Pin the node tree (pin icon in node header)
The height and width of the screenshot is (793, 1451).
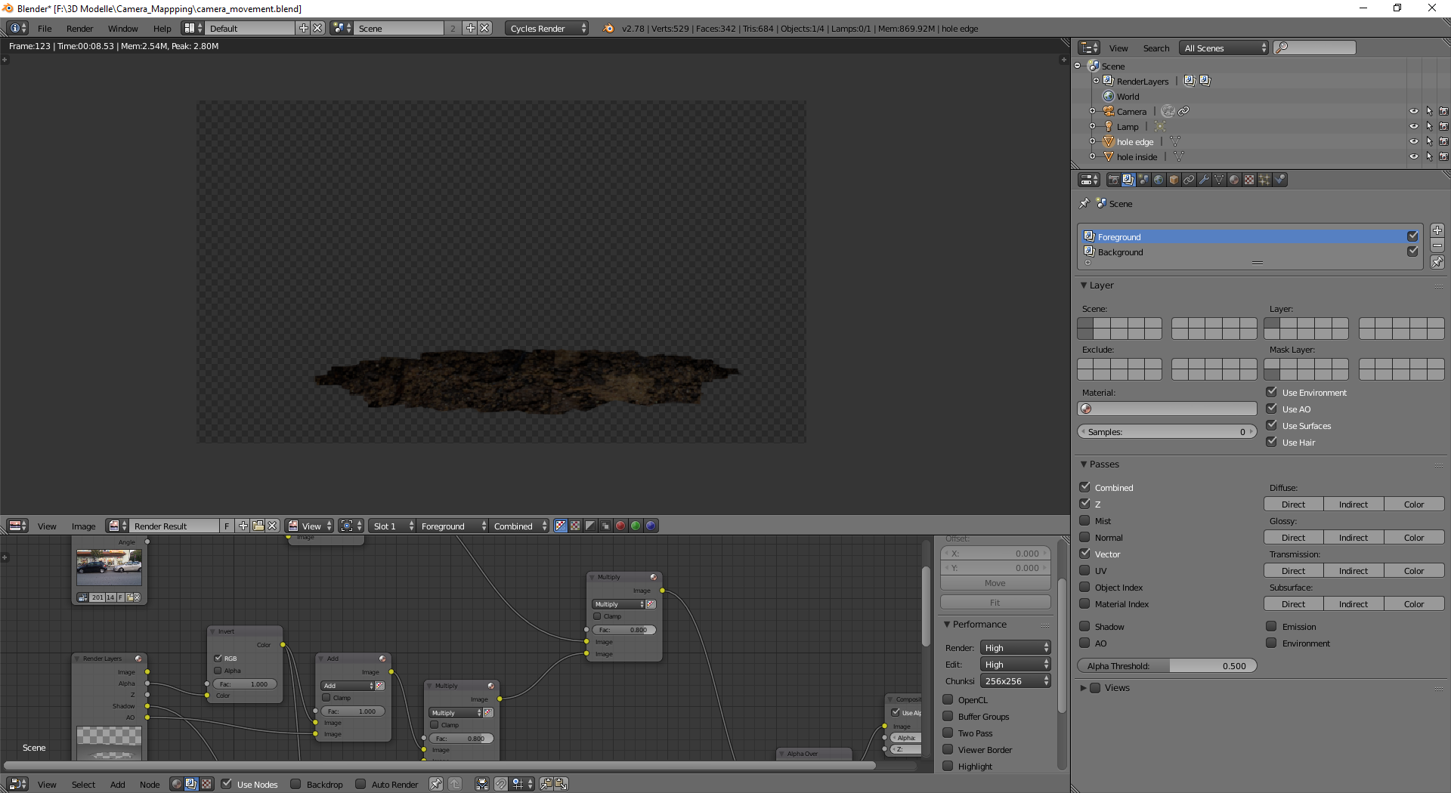pyautogui.click(x=436, y=784)
